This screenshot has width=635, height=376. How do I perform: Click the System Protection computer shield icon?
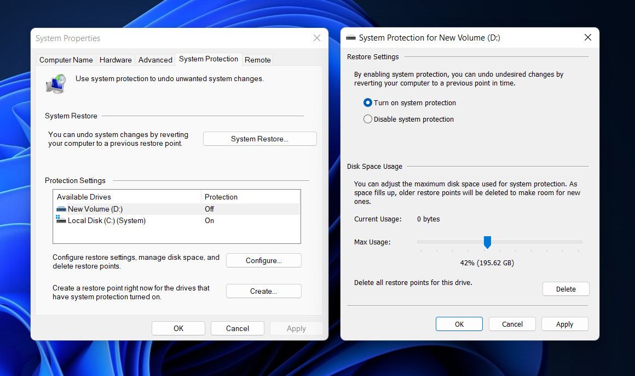coord(56,84)
